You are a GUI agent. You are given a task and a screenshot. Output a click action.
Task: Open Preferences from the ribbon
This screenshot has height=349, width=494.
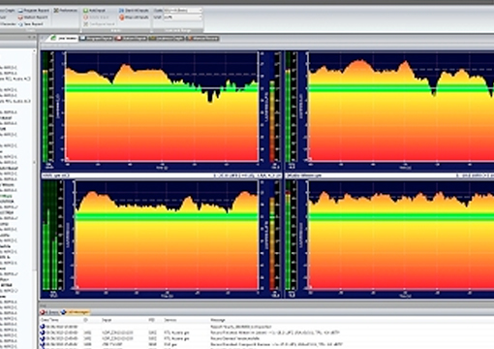[x=66, y=11]
